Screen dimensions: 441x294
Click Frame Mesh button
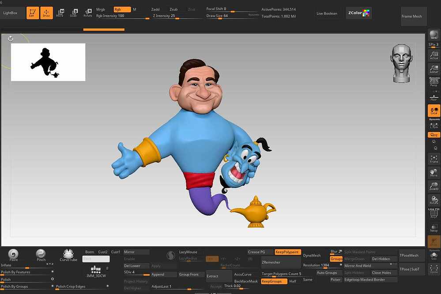click(x=414, y=16)
